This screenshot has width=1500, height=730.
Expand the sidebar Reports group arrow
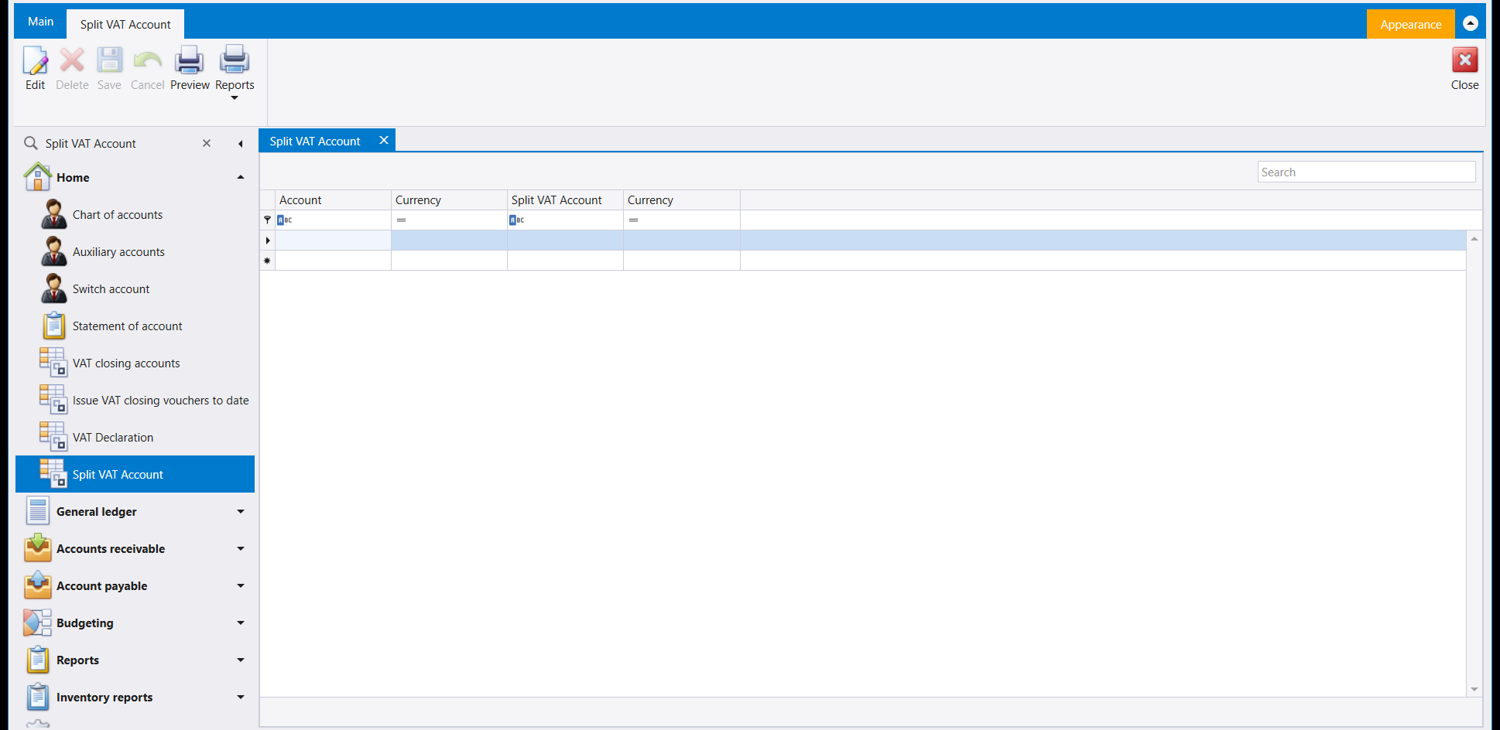click(241, 660)
